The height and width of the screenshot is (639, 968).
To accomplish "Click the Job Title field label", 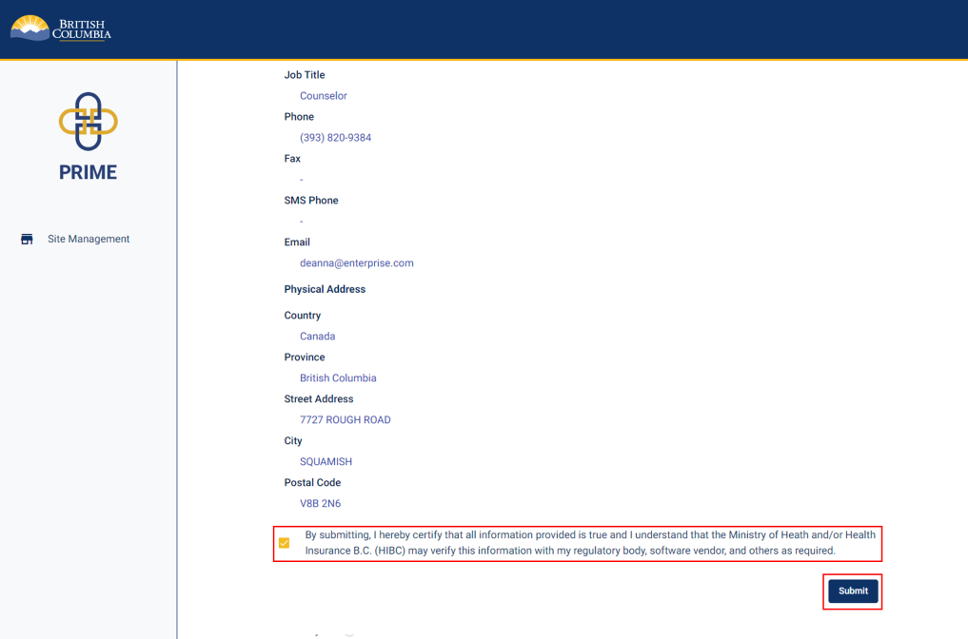I will [304, 75].
